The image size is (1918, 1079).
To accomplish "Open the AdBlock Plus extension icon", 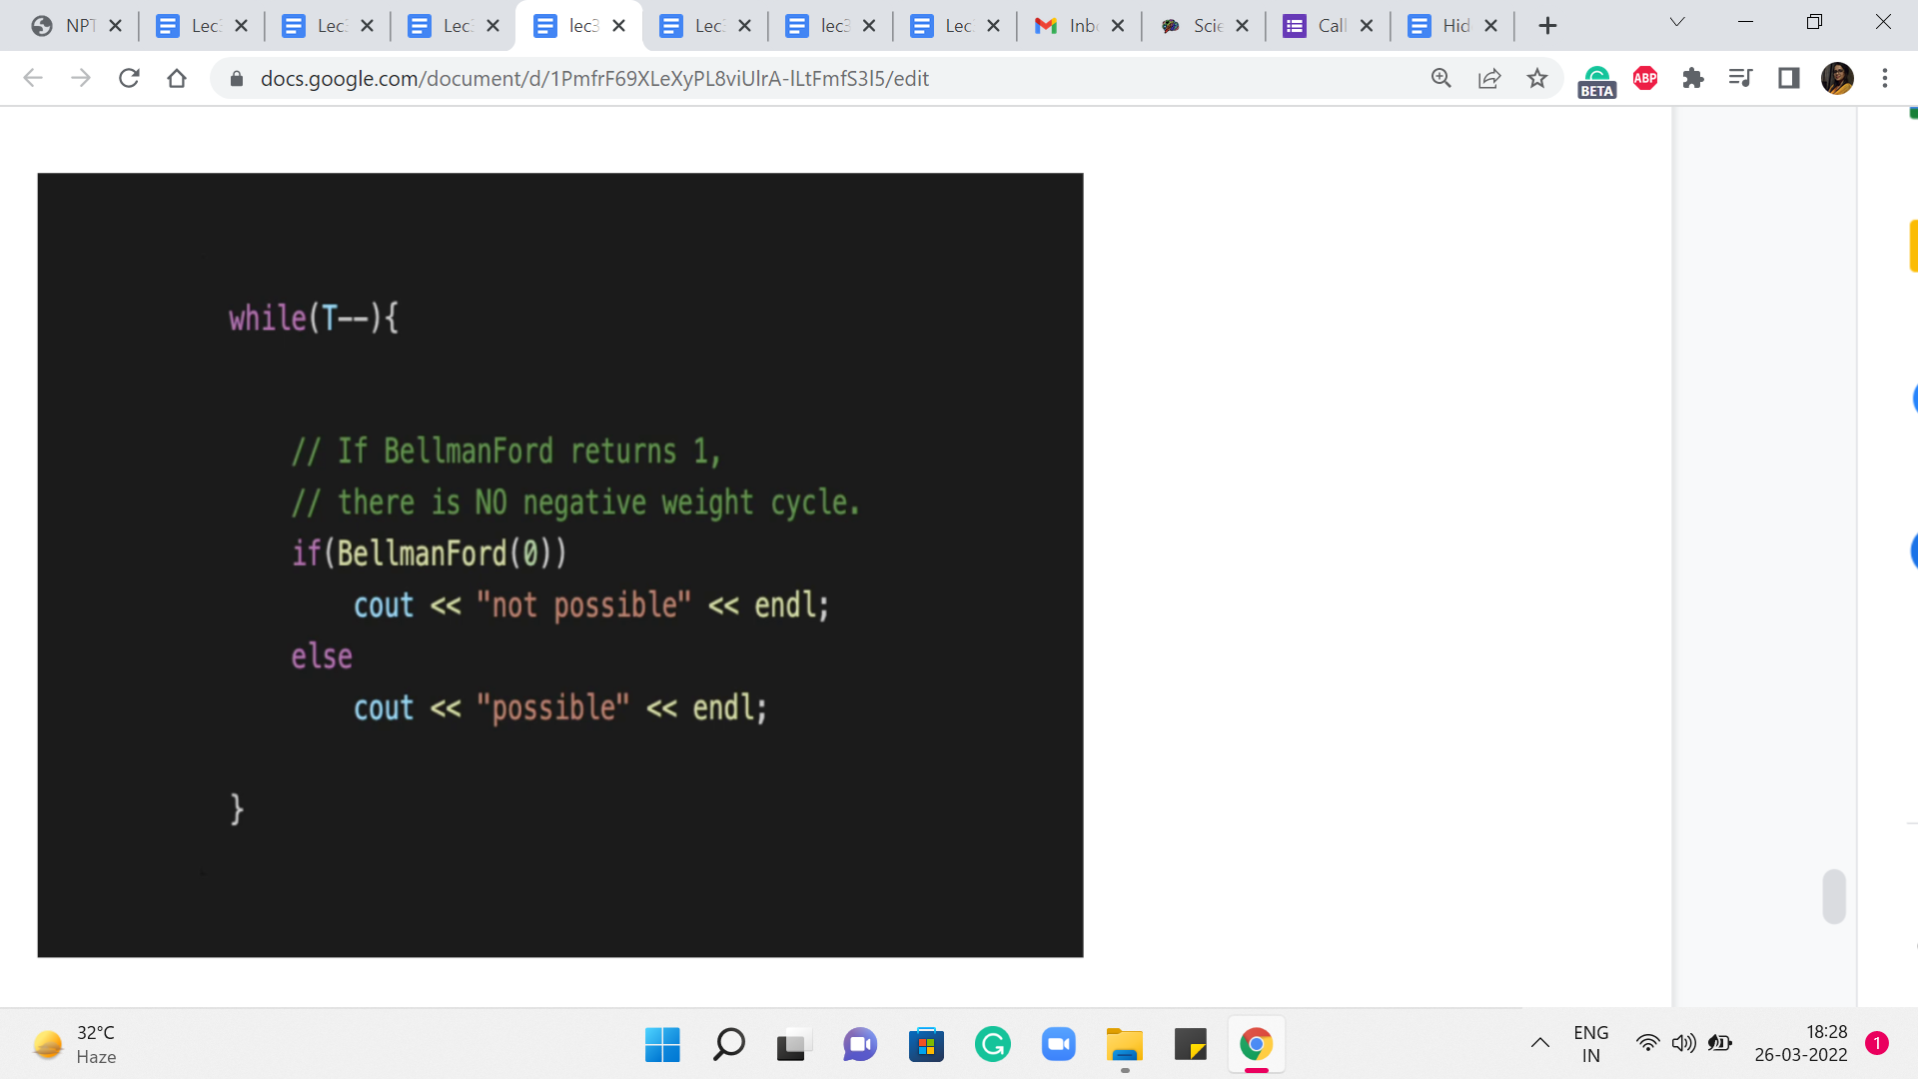I will (1644, 78).
